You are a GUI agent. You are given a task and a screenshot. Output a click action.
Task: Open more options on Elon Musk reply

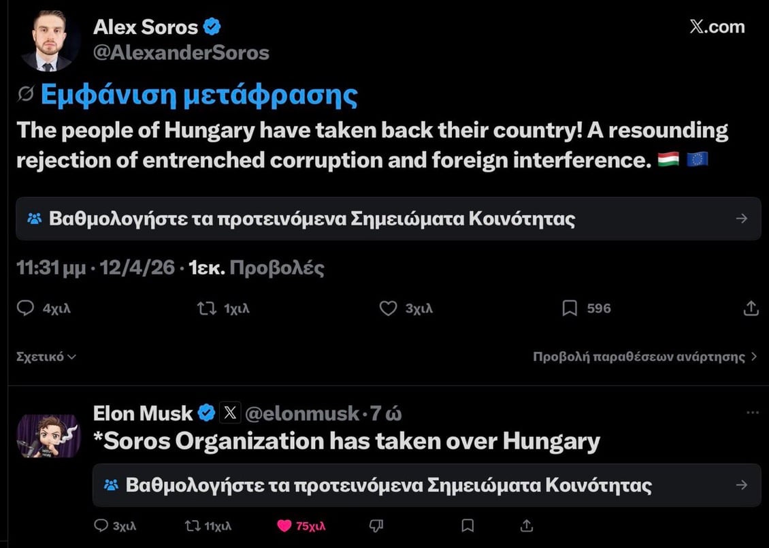click(x=752, y=413)
